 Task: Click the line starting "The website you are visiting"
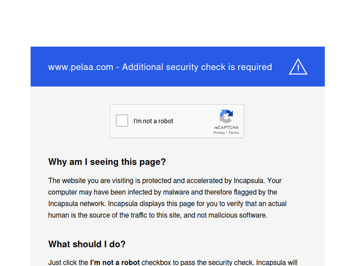165,180
